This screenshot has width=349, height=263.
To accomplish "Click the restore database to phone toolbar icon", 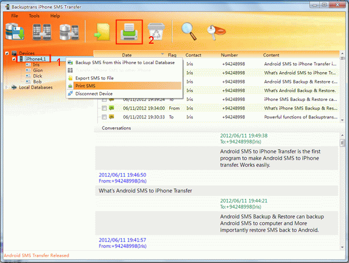I will pyautogui.click(x=69, y=32).
